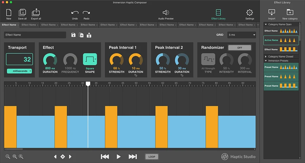Click the center diamond move icon
Image resolution: width=305 pixels, height=163 pixels.
63,157
